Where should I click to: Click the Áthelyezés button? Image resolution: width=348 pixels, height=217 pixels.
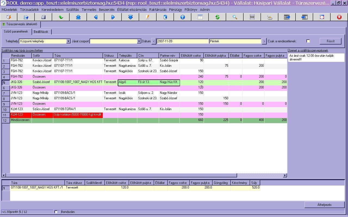[x=324, y=205]
